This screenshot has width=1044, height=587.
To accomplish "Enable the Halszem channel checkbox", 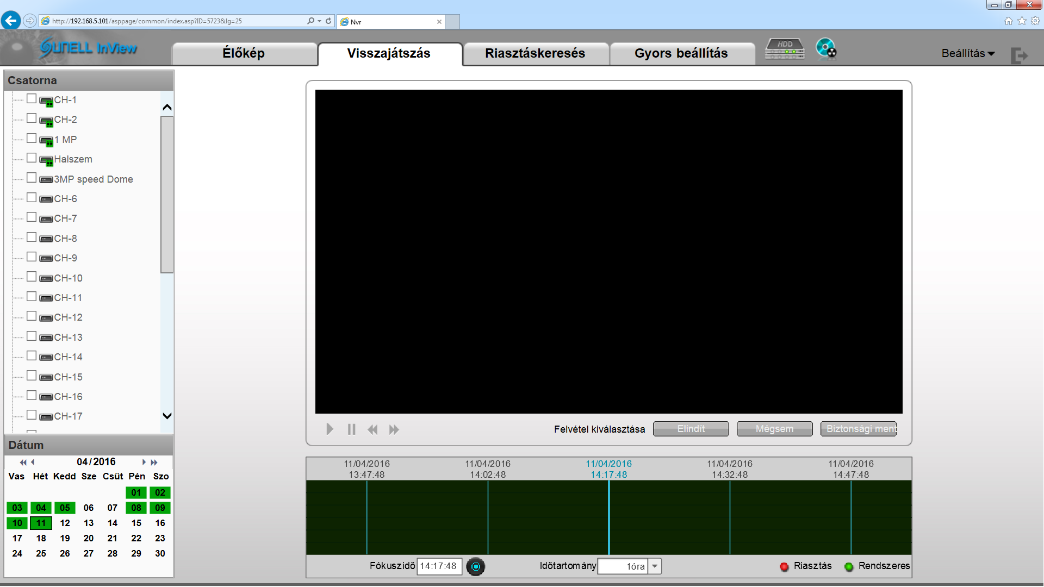I will click(31, 158).
